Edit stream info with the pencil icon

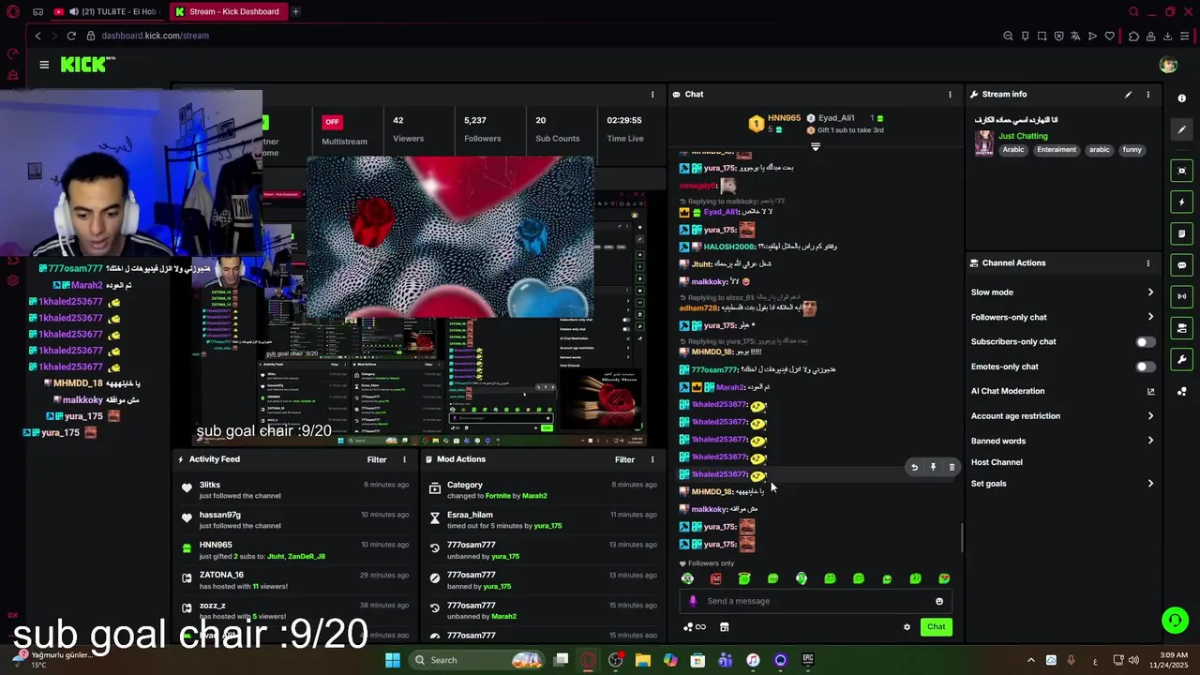[x=1128, y=95]
